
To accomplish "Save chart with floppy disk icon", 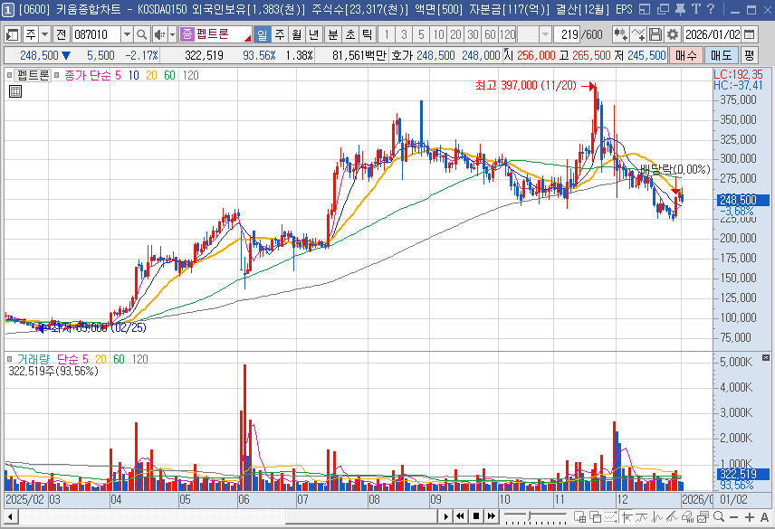I will [x=655, y=34].
